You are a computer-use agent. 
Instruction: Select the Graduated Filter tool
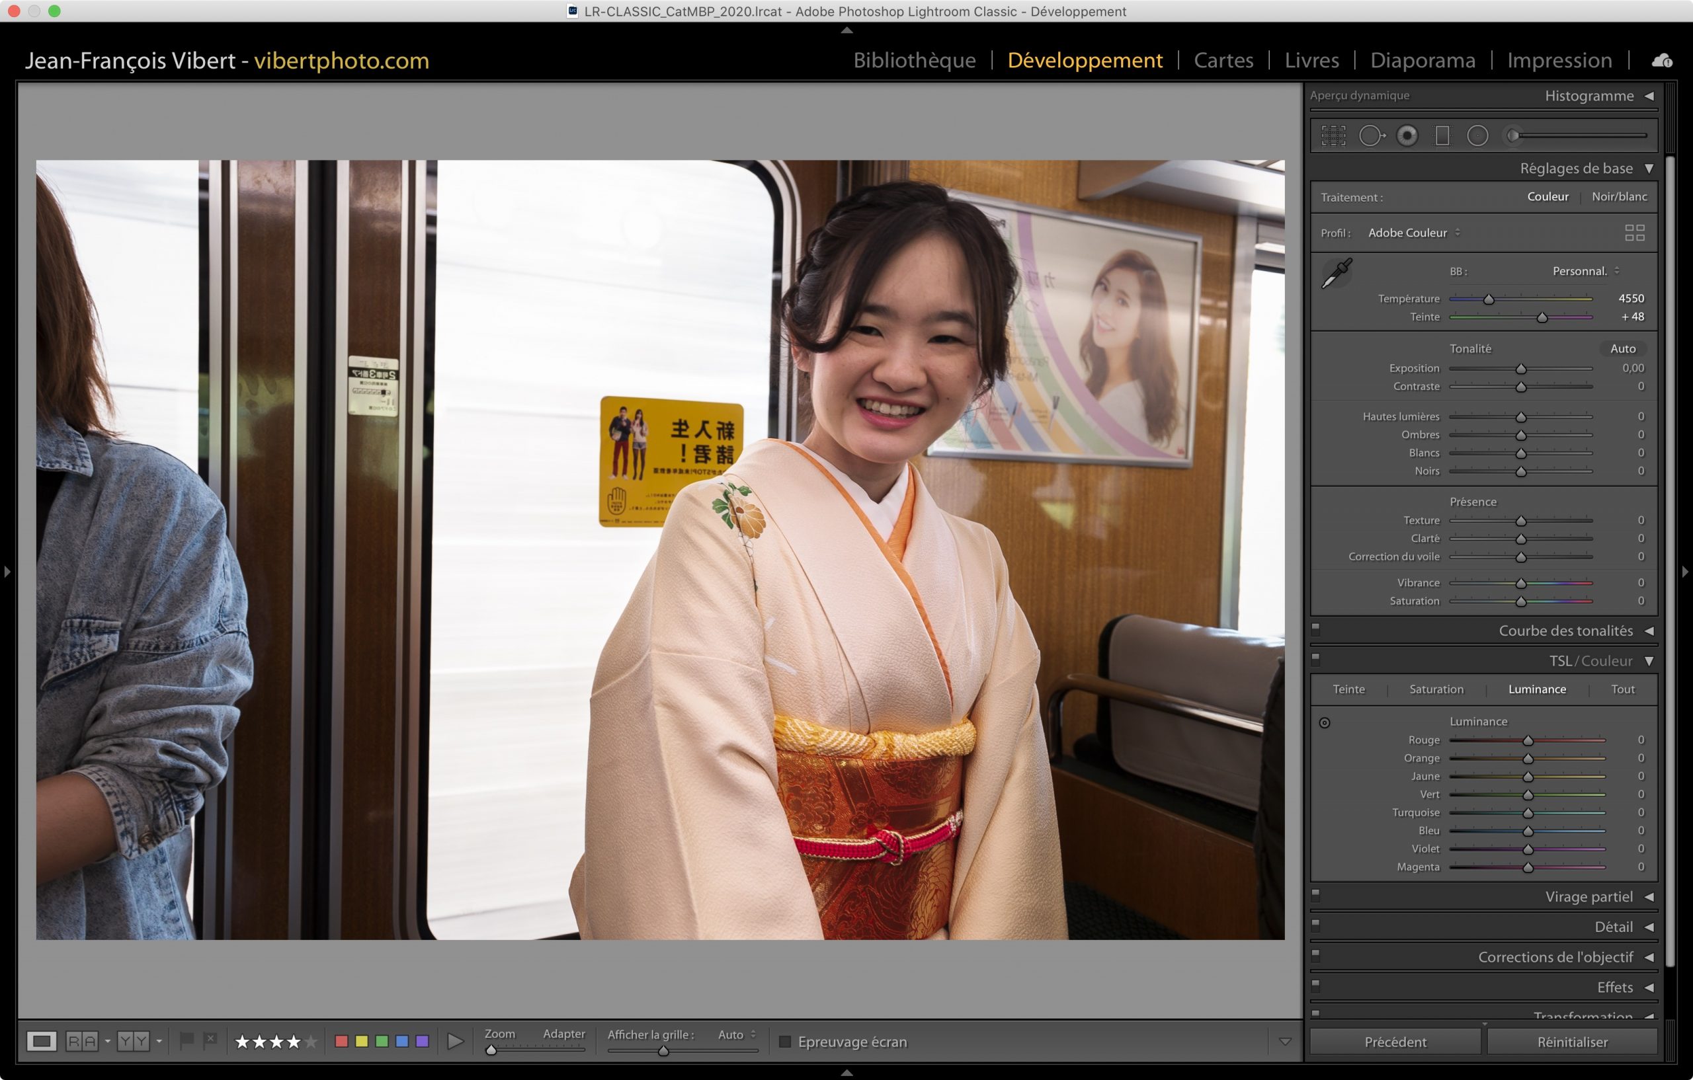(1442, 135)
